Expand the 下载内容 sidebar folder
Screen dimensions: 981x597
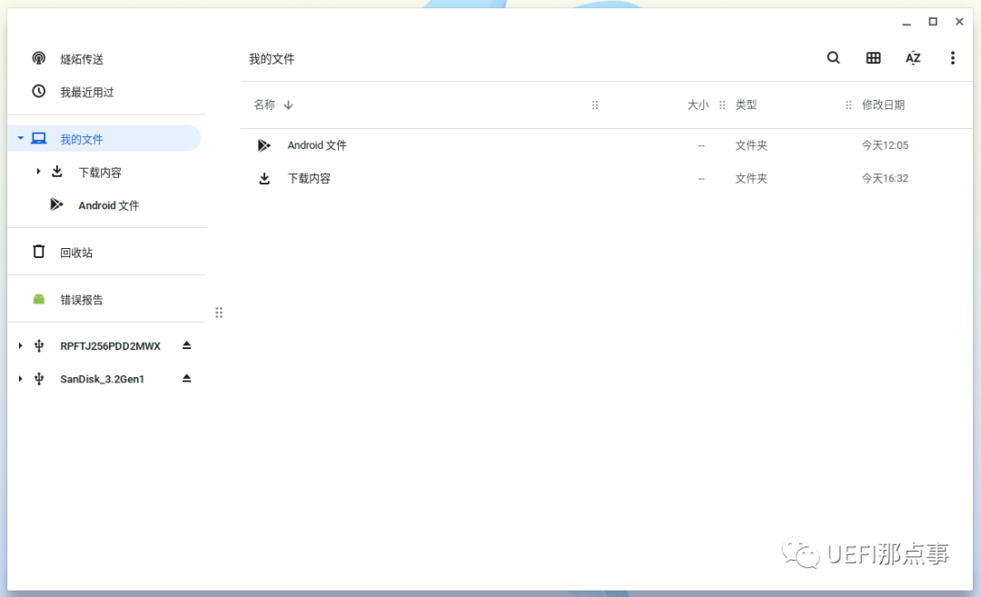pyautogui.click(x=38, y=172)
